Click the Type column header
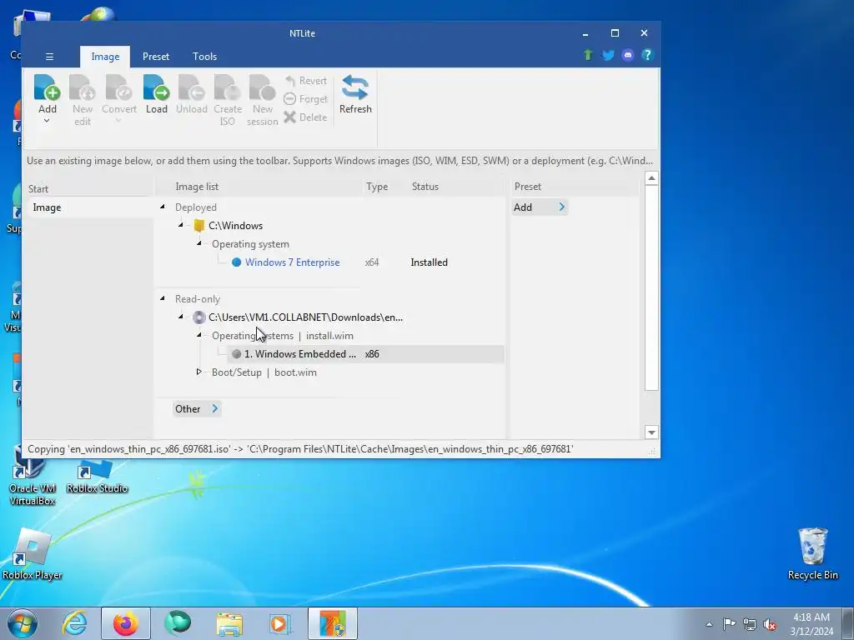Viewport: 854px width, 640px height. (x=377, y=187)
